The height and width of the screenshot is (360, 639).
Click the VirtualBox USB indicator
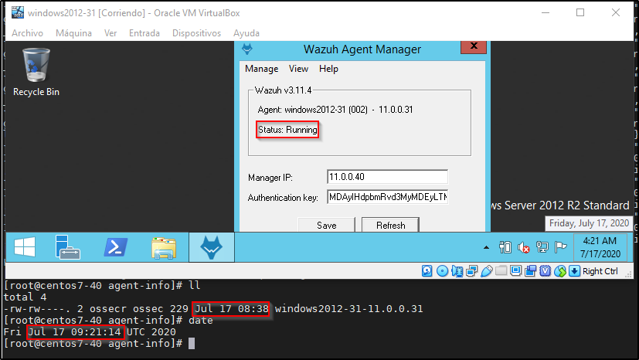pos(487,271)
